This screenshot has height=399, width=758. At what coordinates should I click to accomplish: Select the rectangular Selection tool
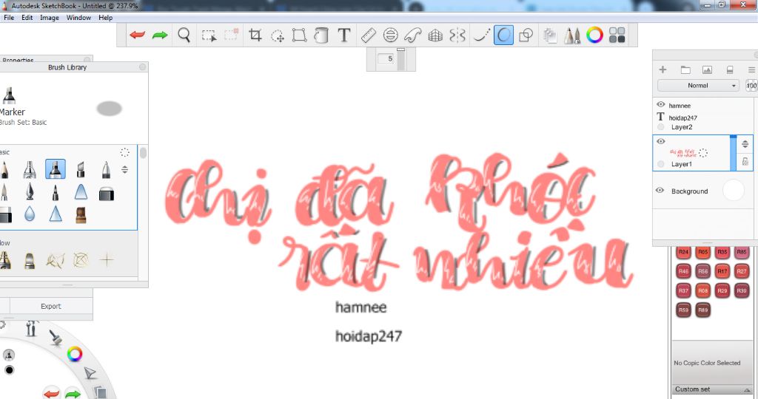(x=209, y=35)
